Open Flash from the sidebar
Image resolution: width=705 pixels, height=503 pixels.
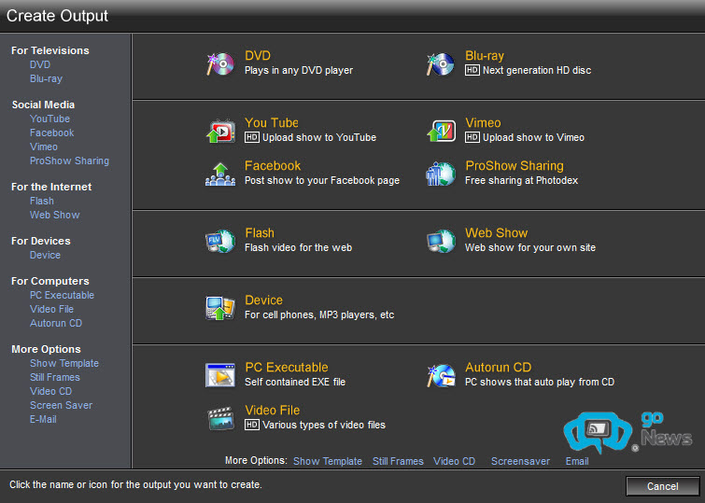click(42, 201)
